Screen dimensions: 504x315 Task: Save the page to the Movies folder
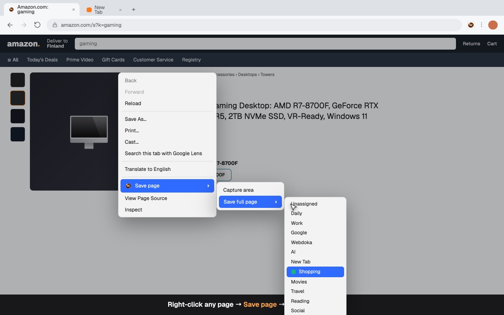315,282
